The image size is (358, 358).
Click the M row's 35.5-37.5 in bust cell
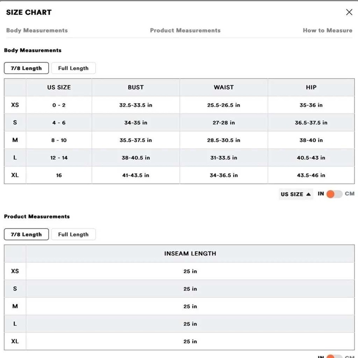click(136, 140)
